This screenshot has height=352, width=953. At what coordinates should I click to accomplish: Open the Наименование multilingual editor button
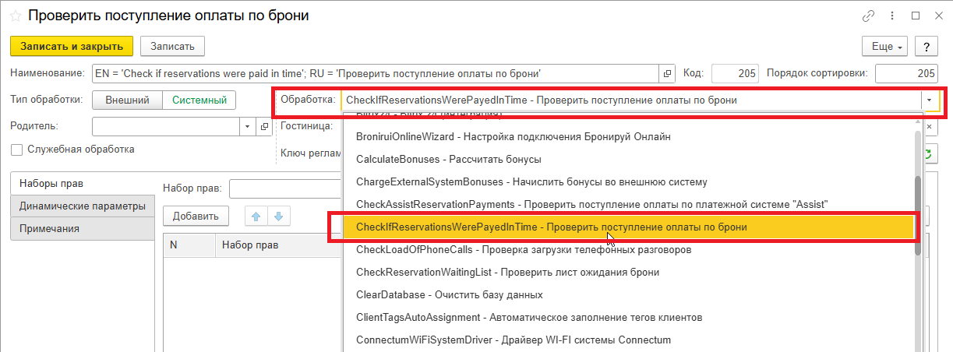click(x=667, y=73)
